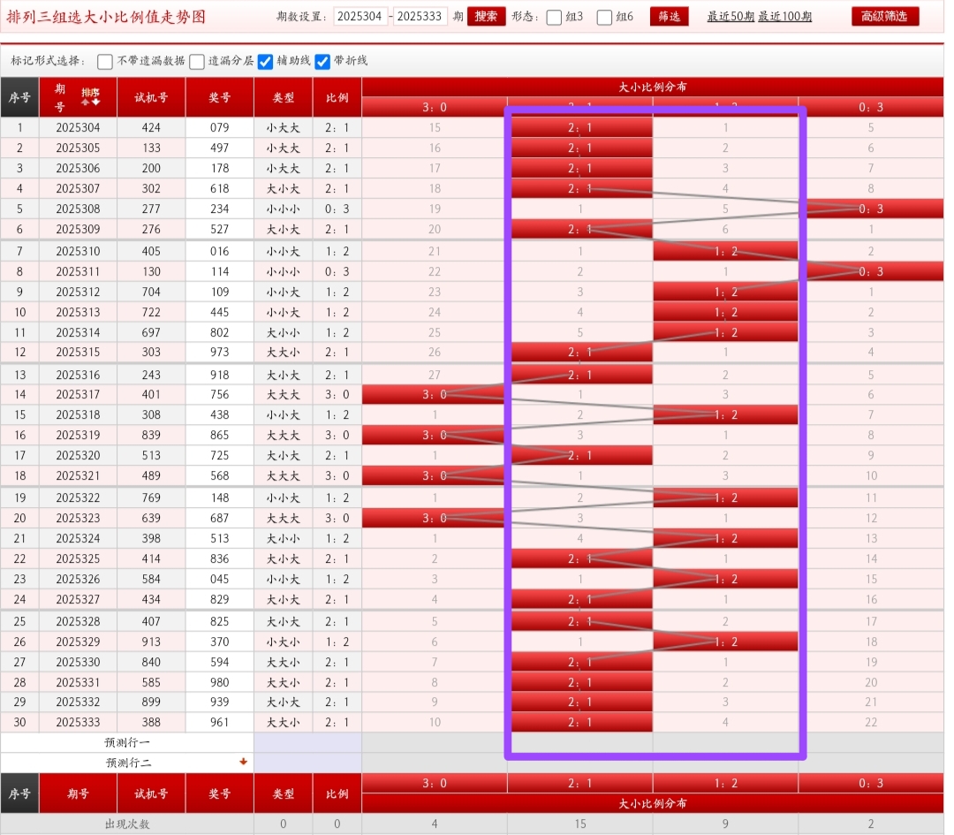Image resolution: width=954 pixels, height=835 pixels.
Task: Click the 试机号 column header at top
Action: tap(151, 97)
